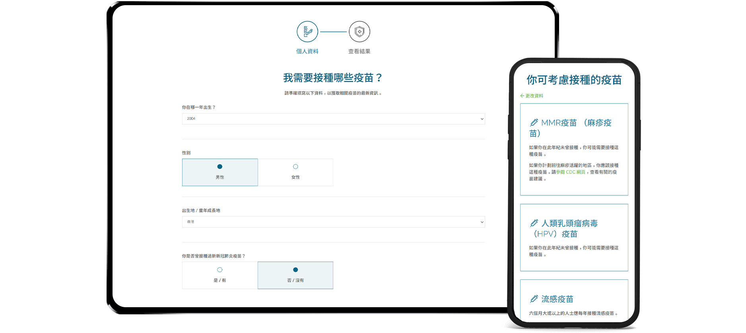Choose 否 / 沒有 for COVID vaccination
Image resolution: width=746 pixels, height=333 pixels.
click(x=295, y=275)
